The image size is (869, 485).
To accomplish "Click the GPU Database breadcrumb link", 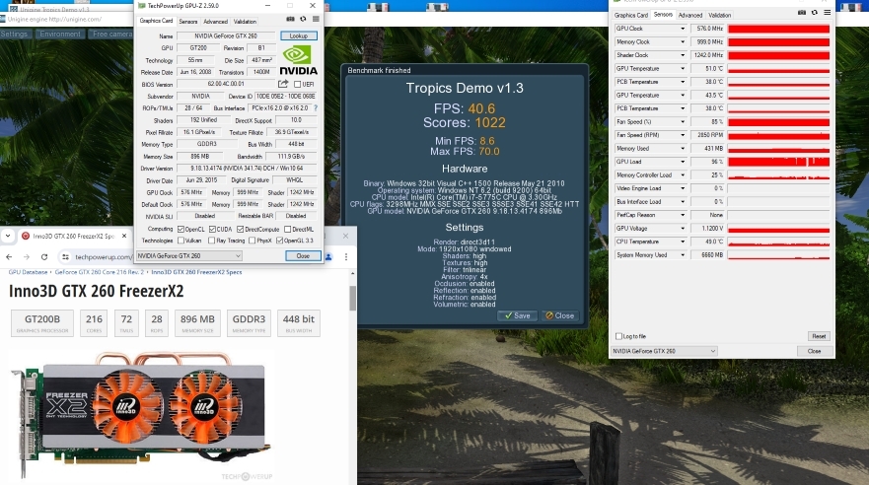I will pos(28,272).
